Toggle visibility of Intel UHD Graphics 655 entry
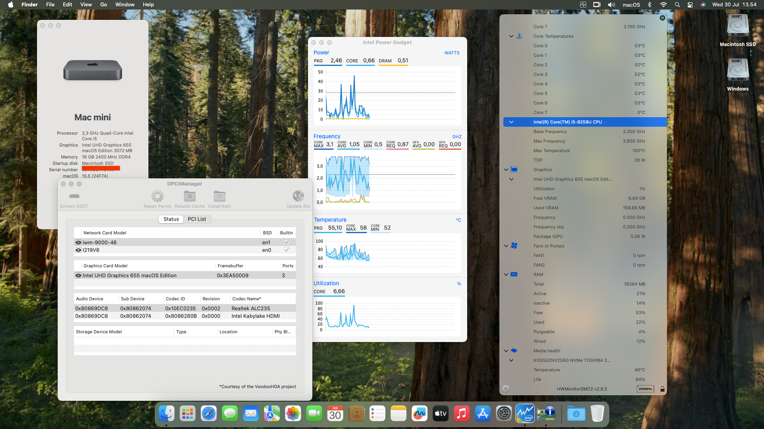 [x=78, y=275]
